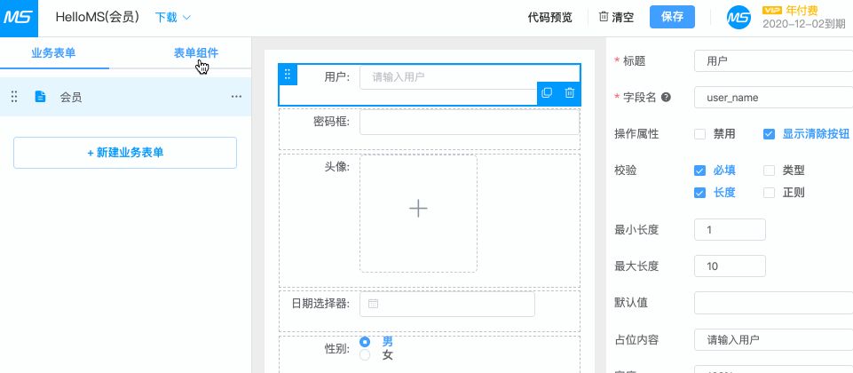Click the HelloMS(会员) project title
This screenshot has height=373, width=853.
pos(98,17)
